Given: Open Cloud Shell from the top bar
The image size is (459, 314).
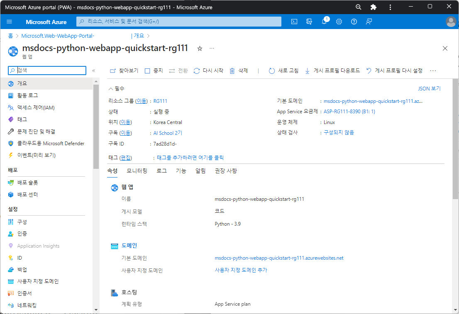Looking at the screenshot, I should [x=294, y=22].
